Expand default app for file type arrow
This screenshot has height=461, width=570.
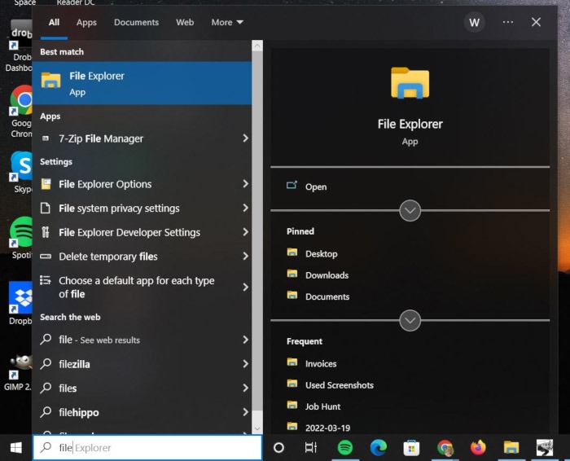[245, 288]
